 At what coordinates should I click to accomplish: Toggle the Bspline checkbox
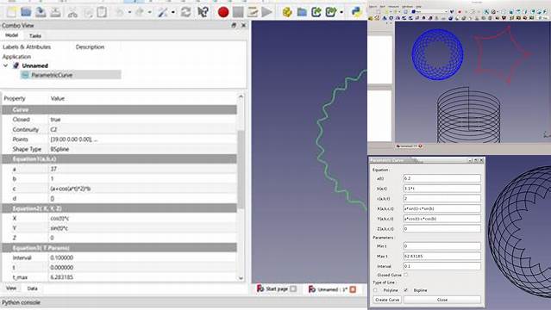(406, 290)
